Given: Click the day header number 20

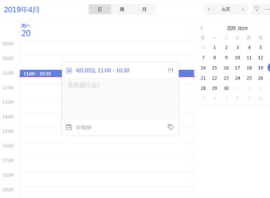Looking at the screenshot, I should point(26,33).
